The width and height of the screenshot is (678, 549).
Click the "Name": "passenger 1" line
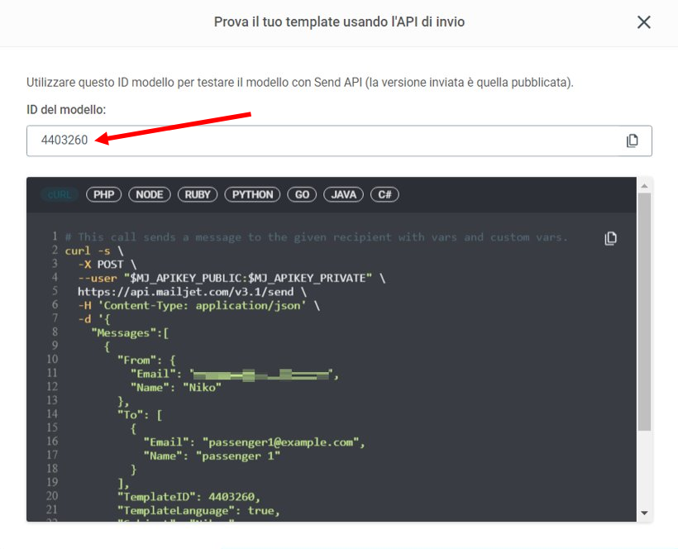pos(212,456)
